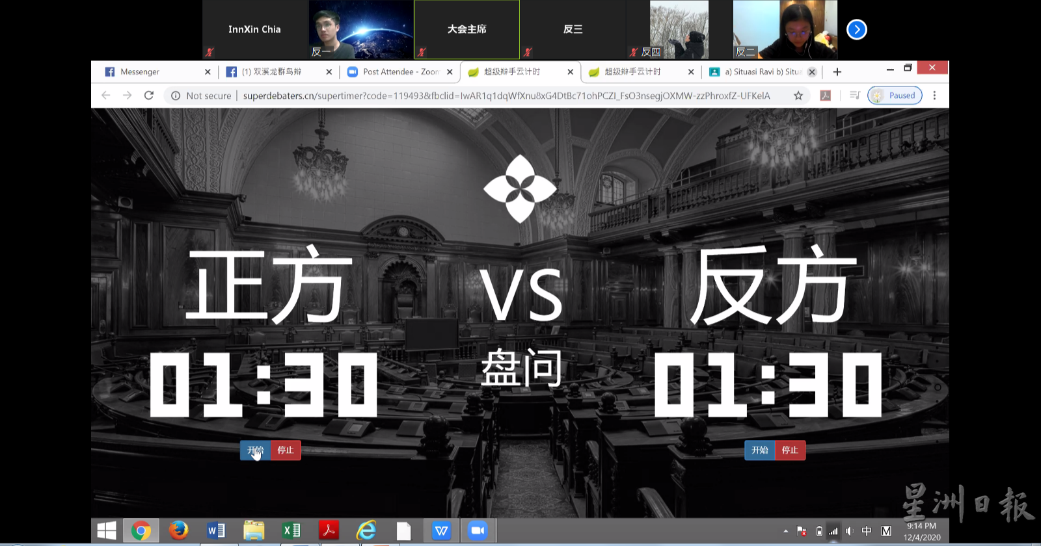
Task: Close the active 超级辩手云计时 tab
Action: (570, 72)
